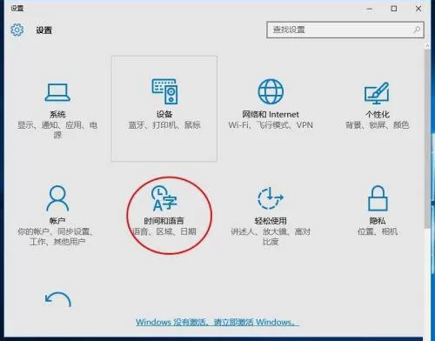Viewport: 435px width, 341px height.
Task: Open the 时间和语言 clock icon
Action: [x=164, y=198]
